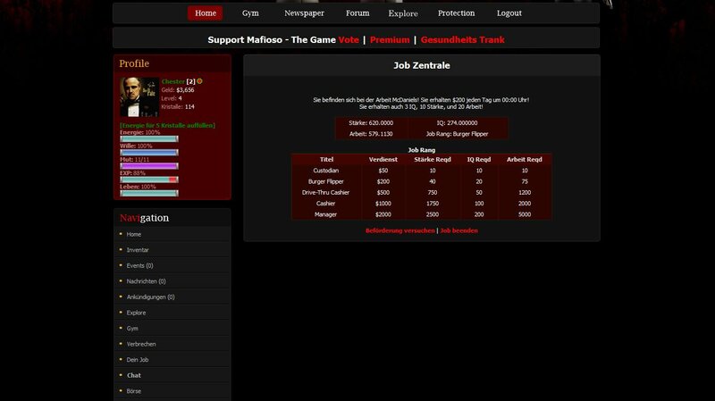Click the Gesundheits Trank link
This screenshot has height=401, width=715.
462,39
